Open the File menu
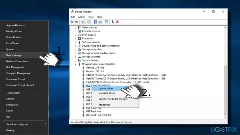Image resolution: width=240 pixels, height=135 pixels. pyautogui.click(x=73, y=17)
